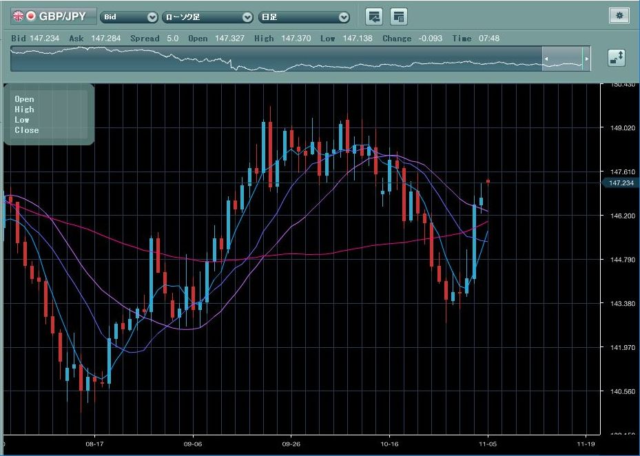Toggle the lock scale icon
The height and width of the screenshot is (456, 640).
(x=617, y=58)
